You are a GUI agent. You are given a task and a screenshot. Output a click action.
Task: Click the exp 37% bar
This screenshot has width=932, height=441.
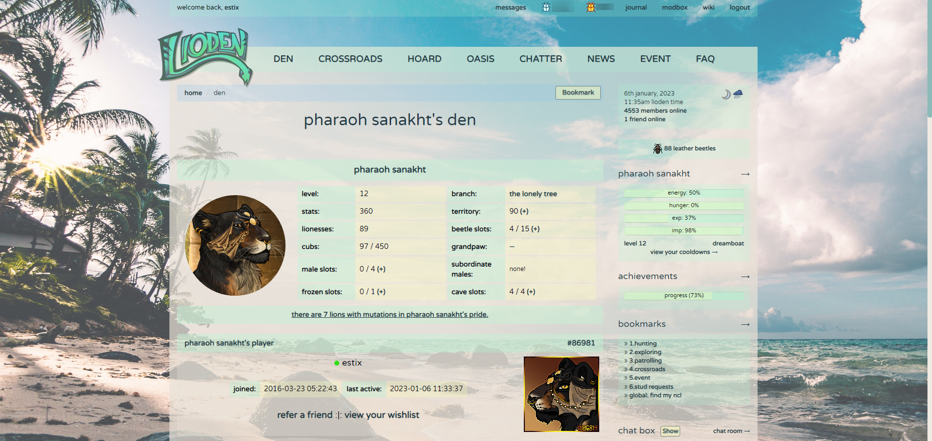click(684, 218)
